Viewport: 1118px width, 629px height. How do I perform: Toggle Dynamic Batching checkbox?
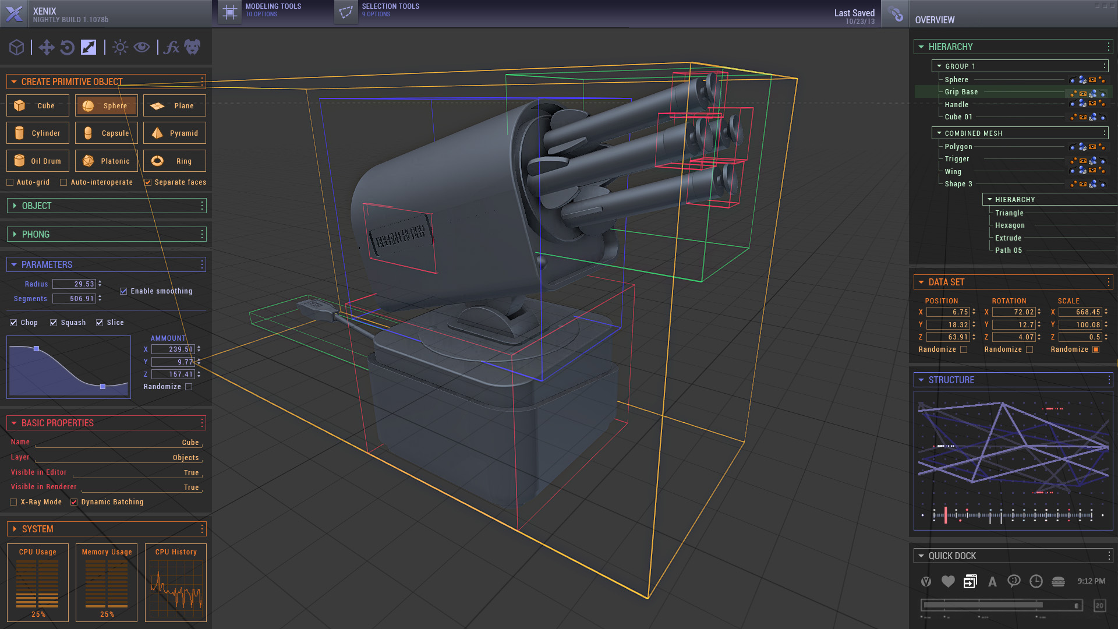(x=74, y=502)
